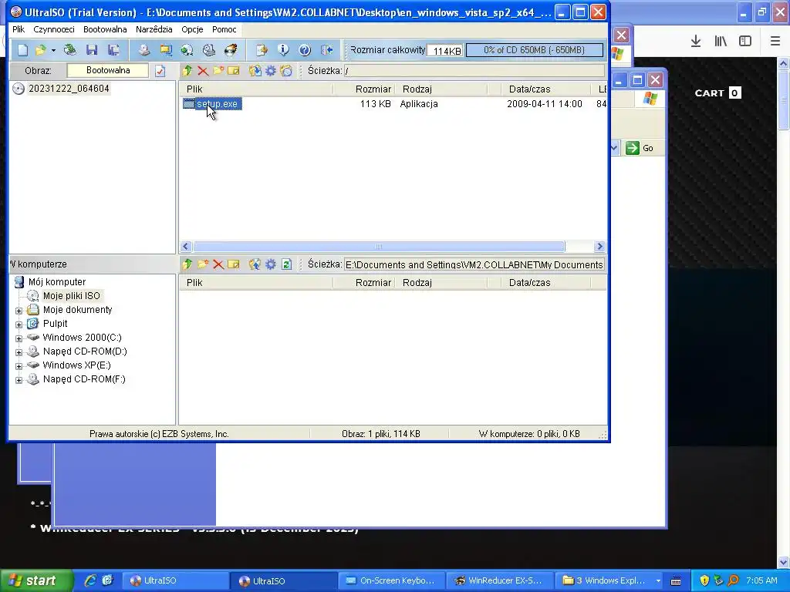Click Up folder icon in local pane toolbar
This screenshot has height=592, width=790.
click(187, 264)
